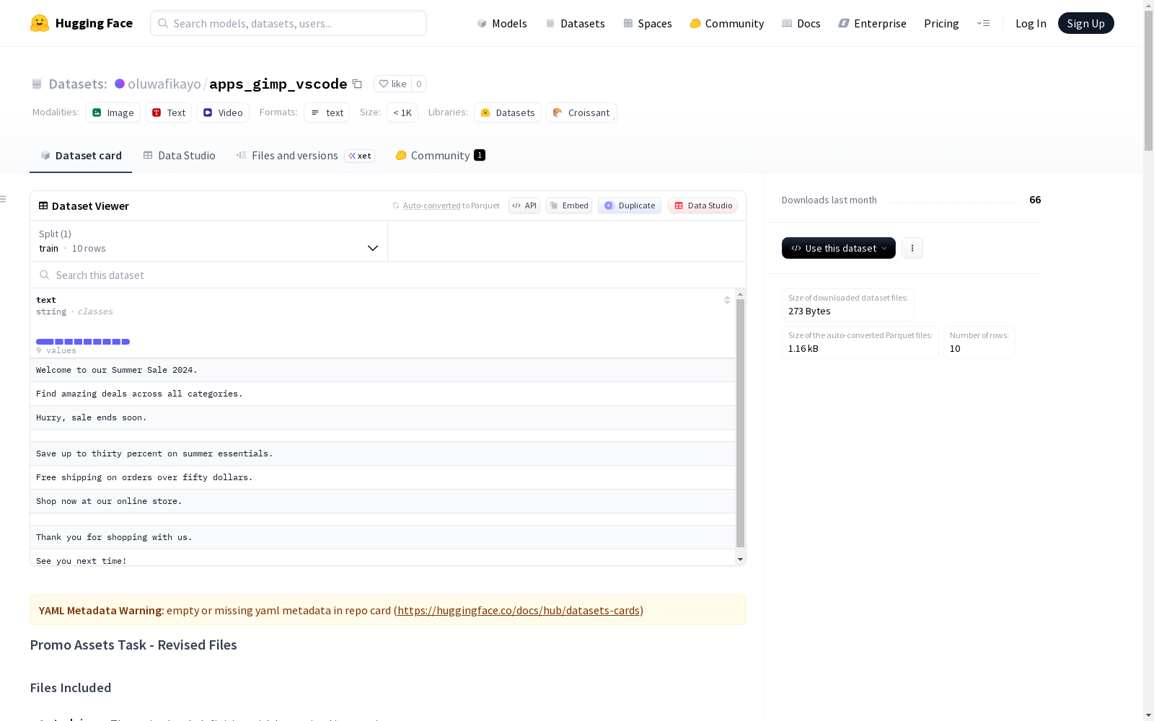
Task: Switch to the Data Studio tab
Action: pos(180,156)
